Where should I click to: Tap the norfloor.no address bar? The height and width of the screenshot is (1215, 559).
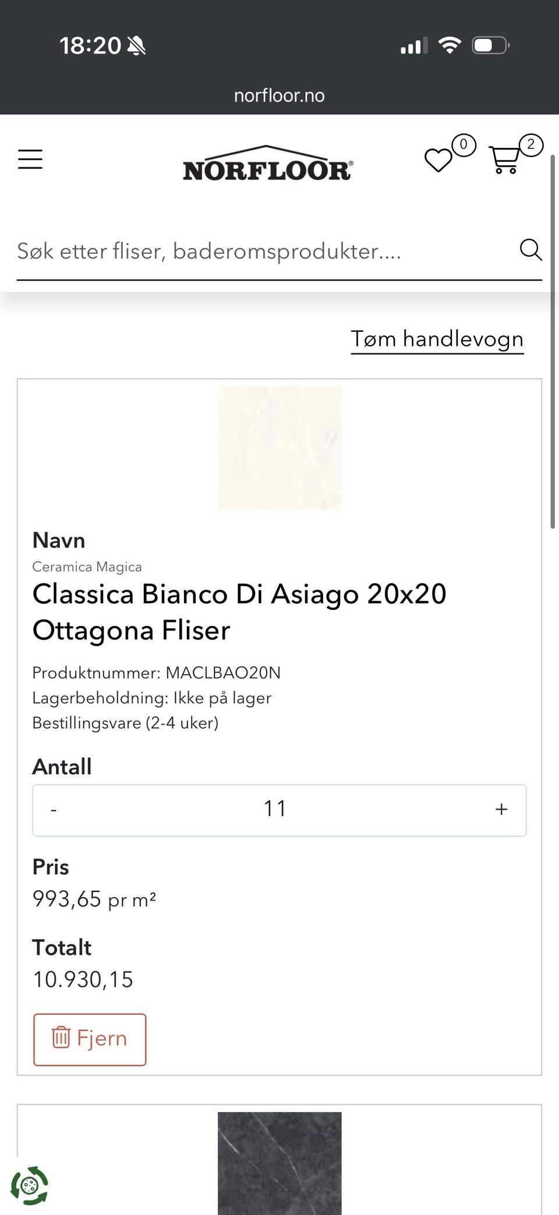click(x=279, y=95)
